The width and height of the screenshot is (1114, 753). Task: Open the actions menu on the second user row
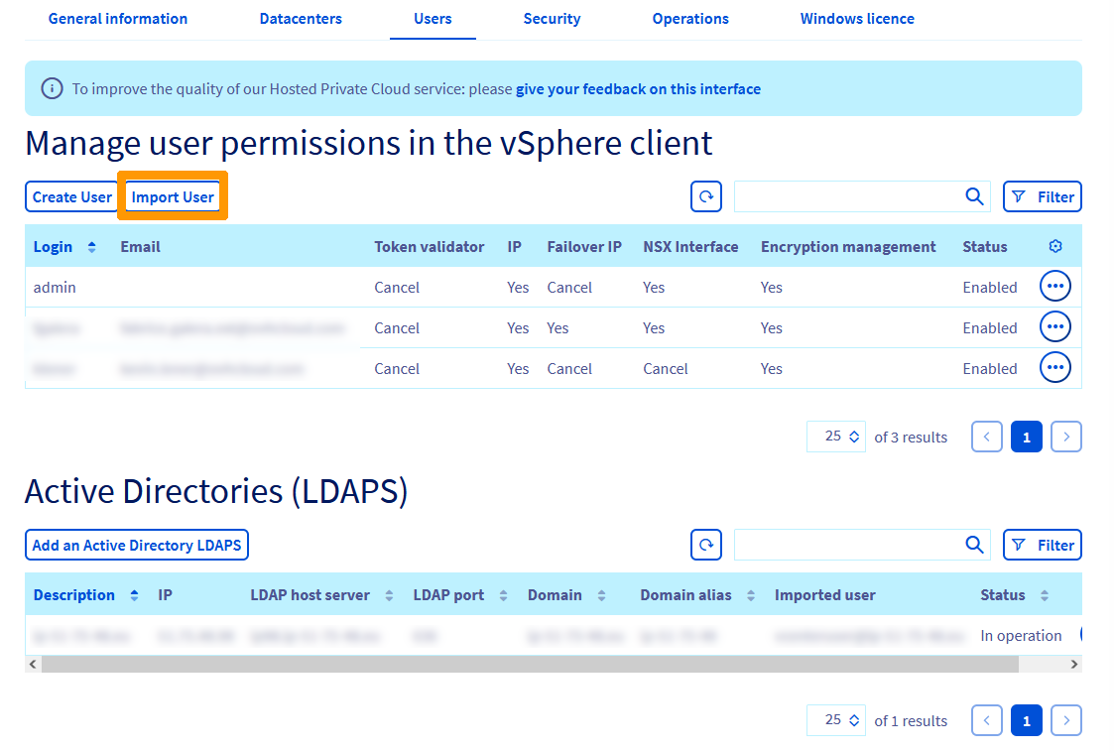[x=1054, y=326]
